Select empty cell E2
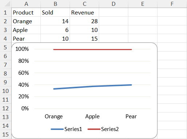Image resolution: width=187 pixels, height=139 pixels. (x=143, y=21)
